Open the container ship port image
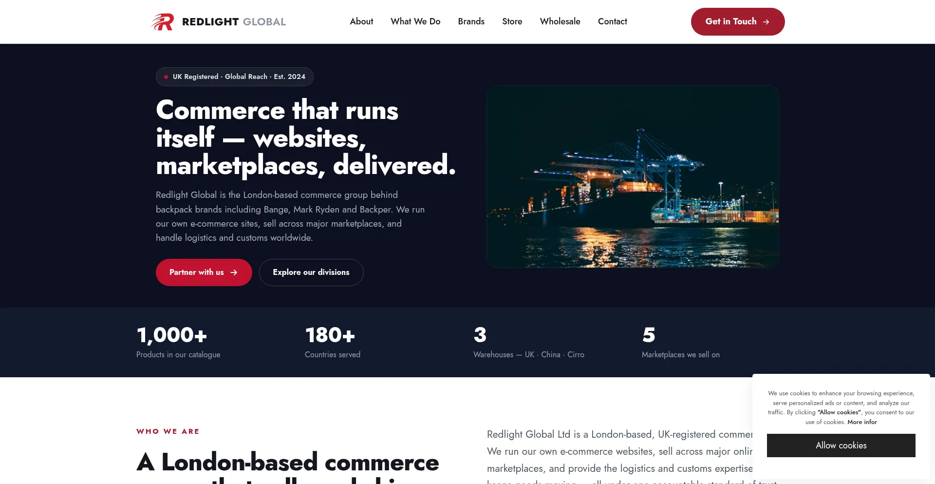 click(x=633, y=176)
